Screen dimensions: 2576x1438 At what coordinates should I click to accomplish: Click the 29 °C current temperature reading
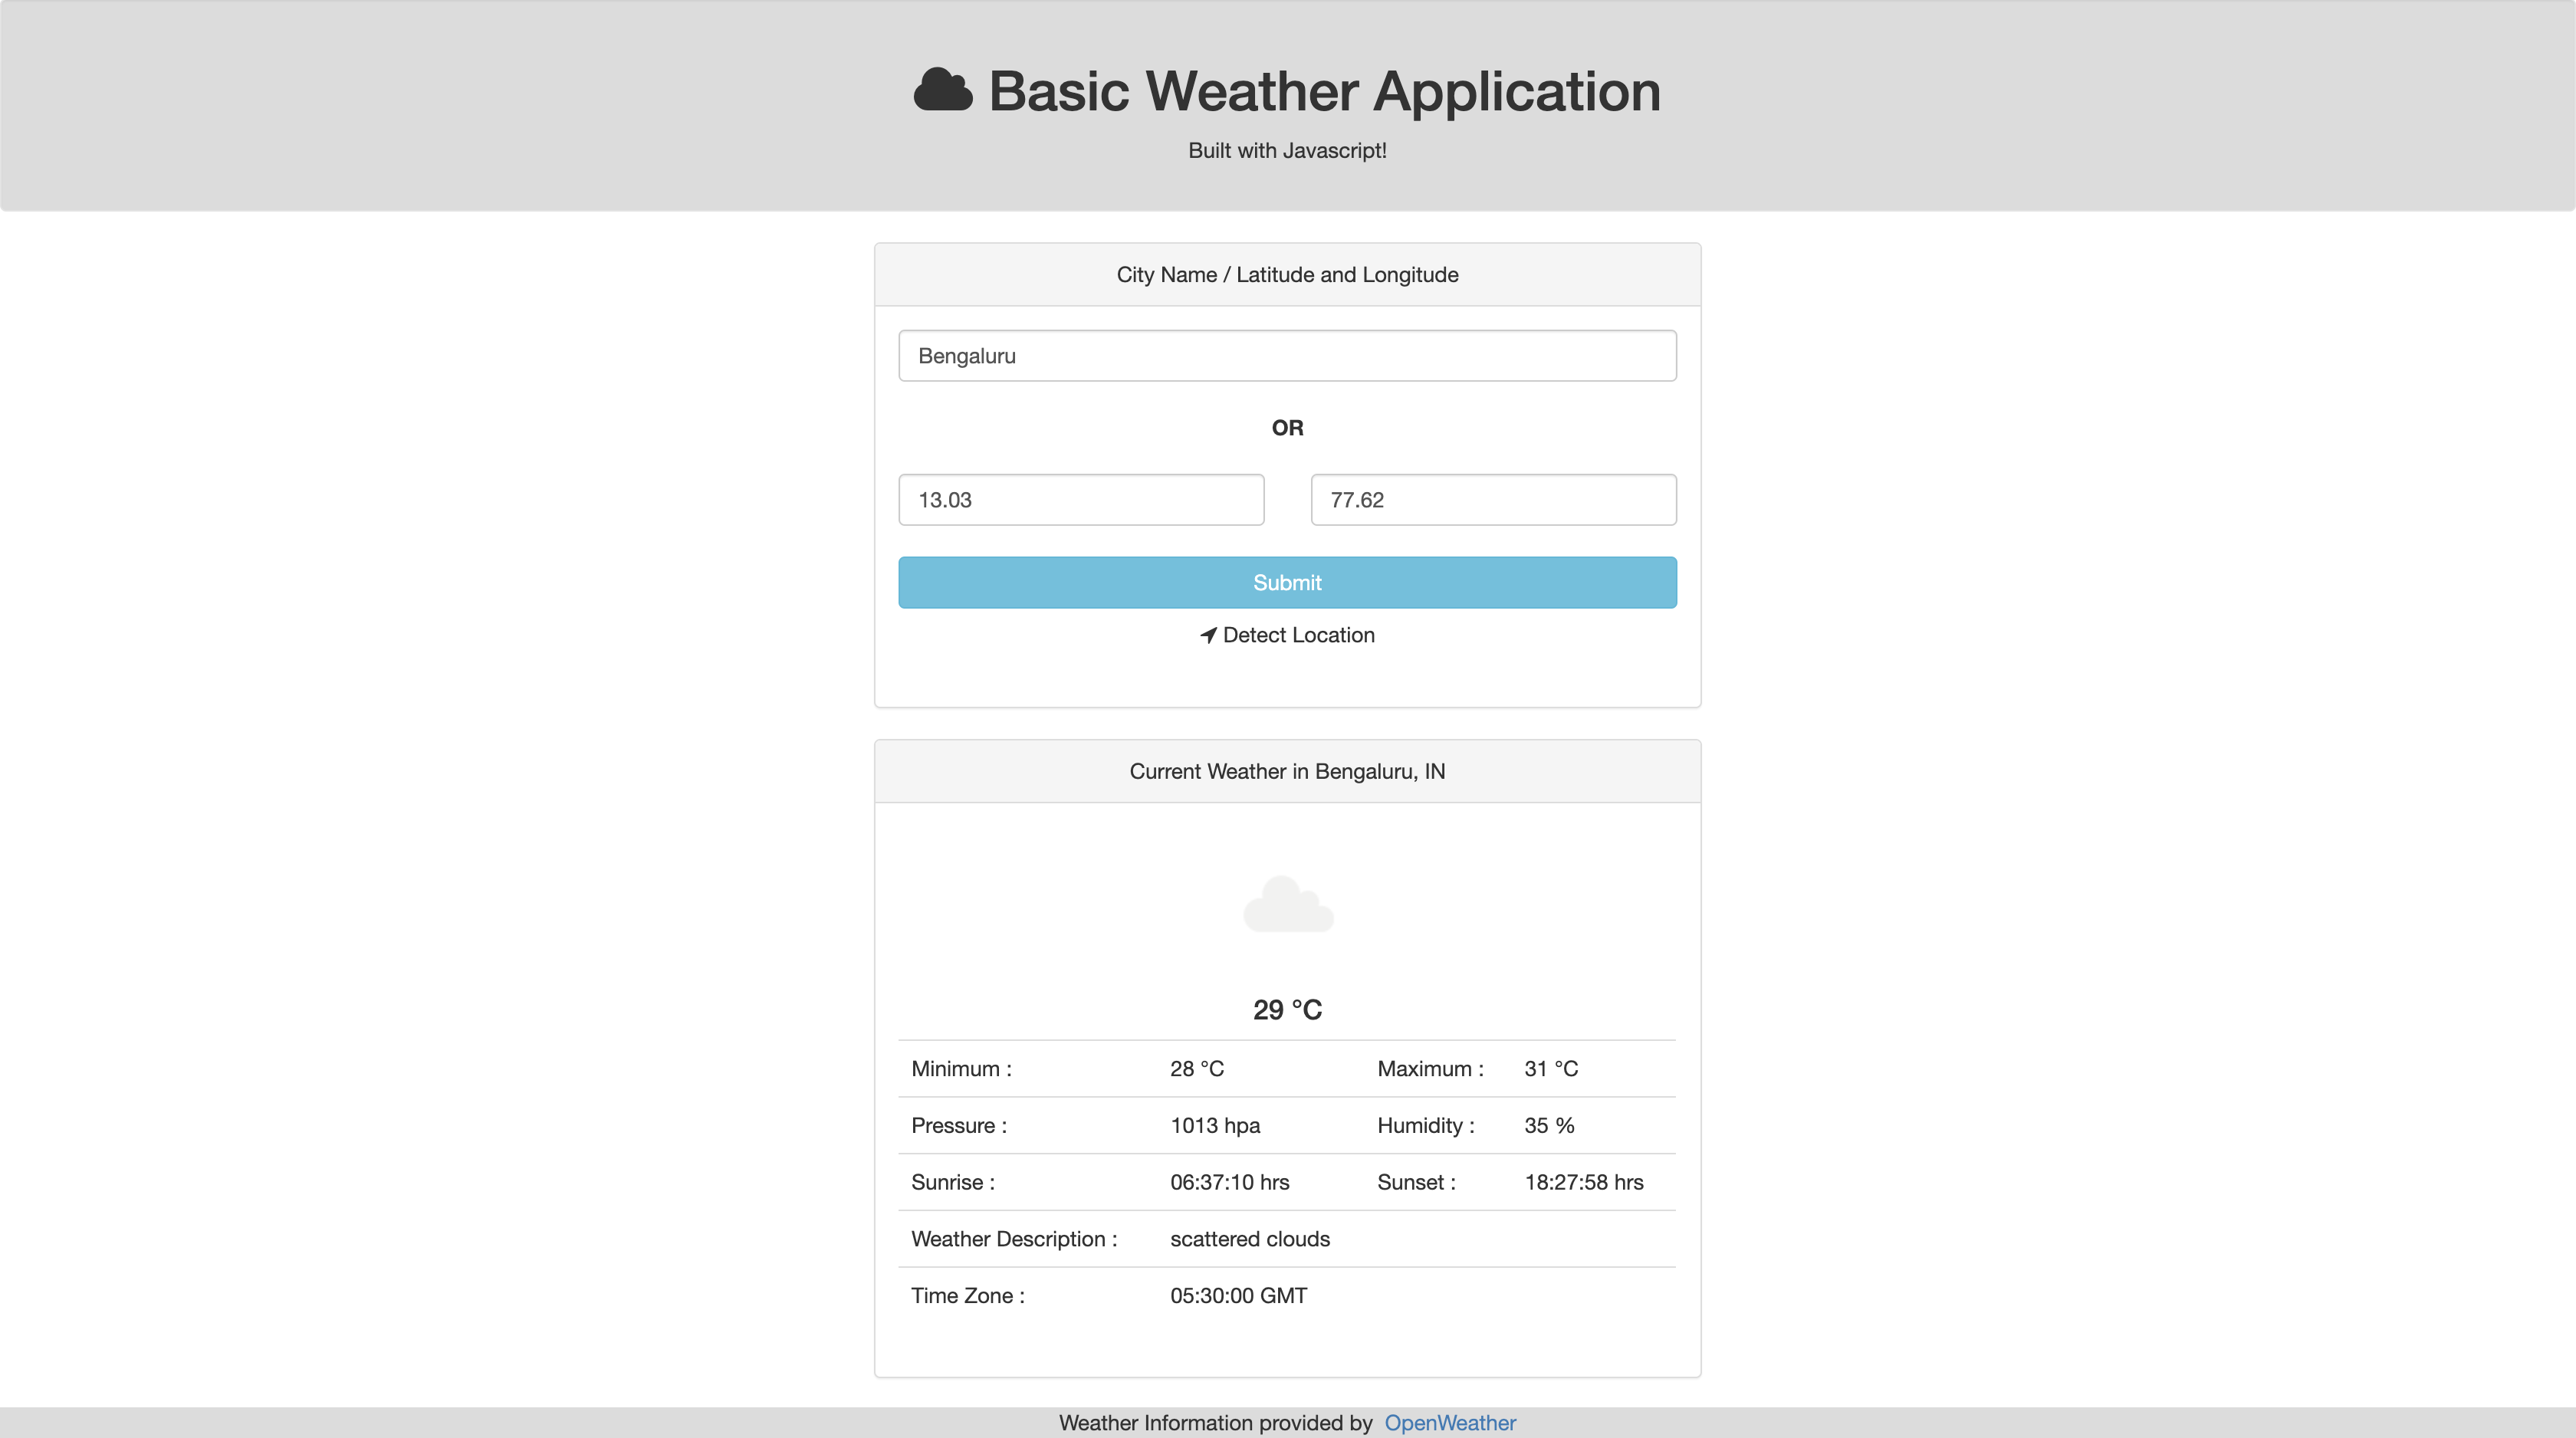click(x=1287, y=1010)
